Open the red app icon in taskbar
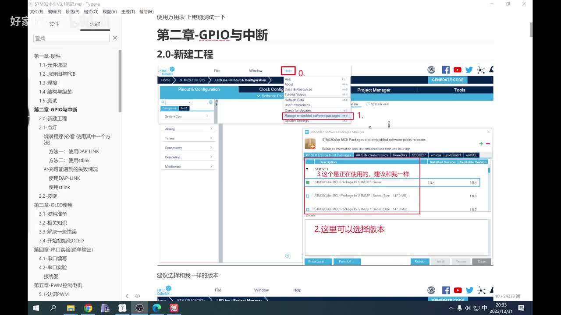561x315 pixels. [x=174, y=308]
